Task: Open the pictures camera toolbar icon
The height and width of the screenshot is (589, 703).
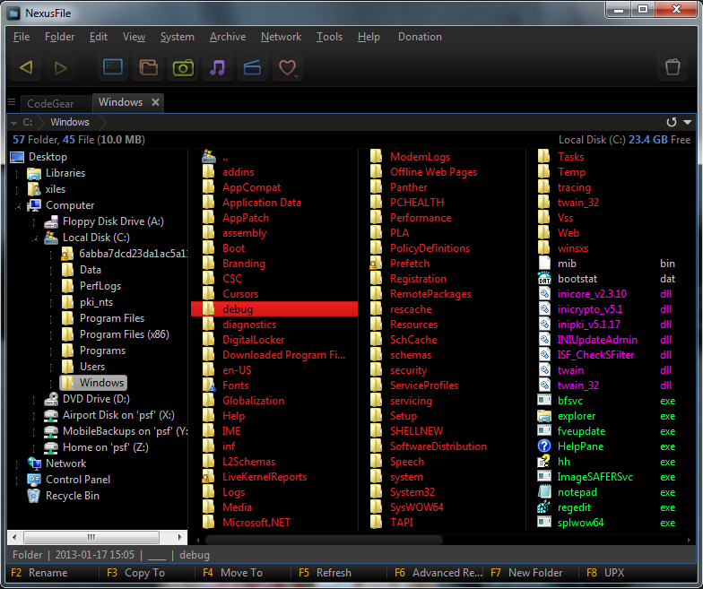Action: tap(183, 68)
